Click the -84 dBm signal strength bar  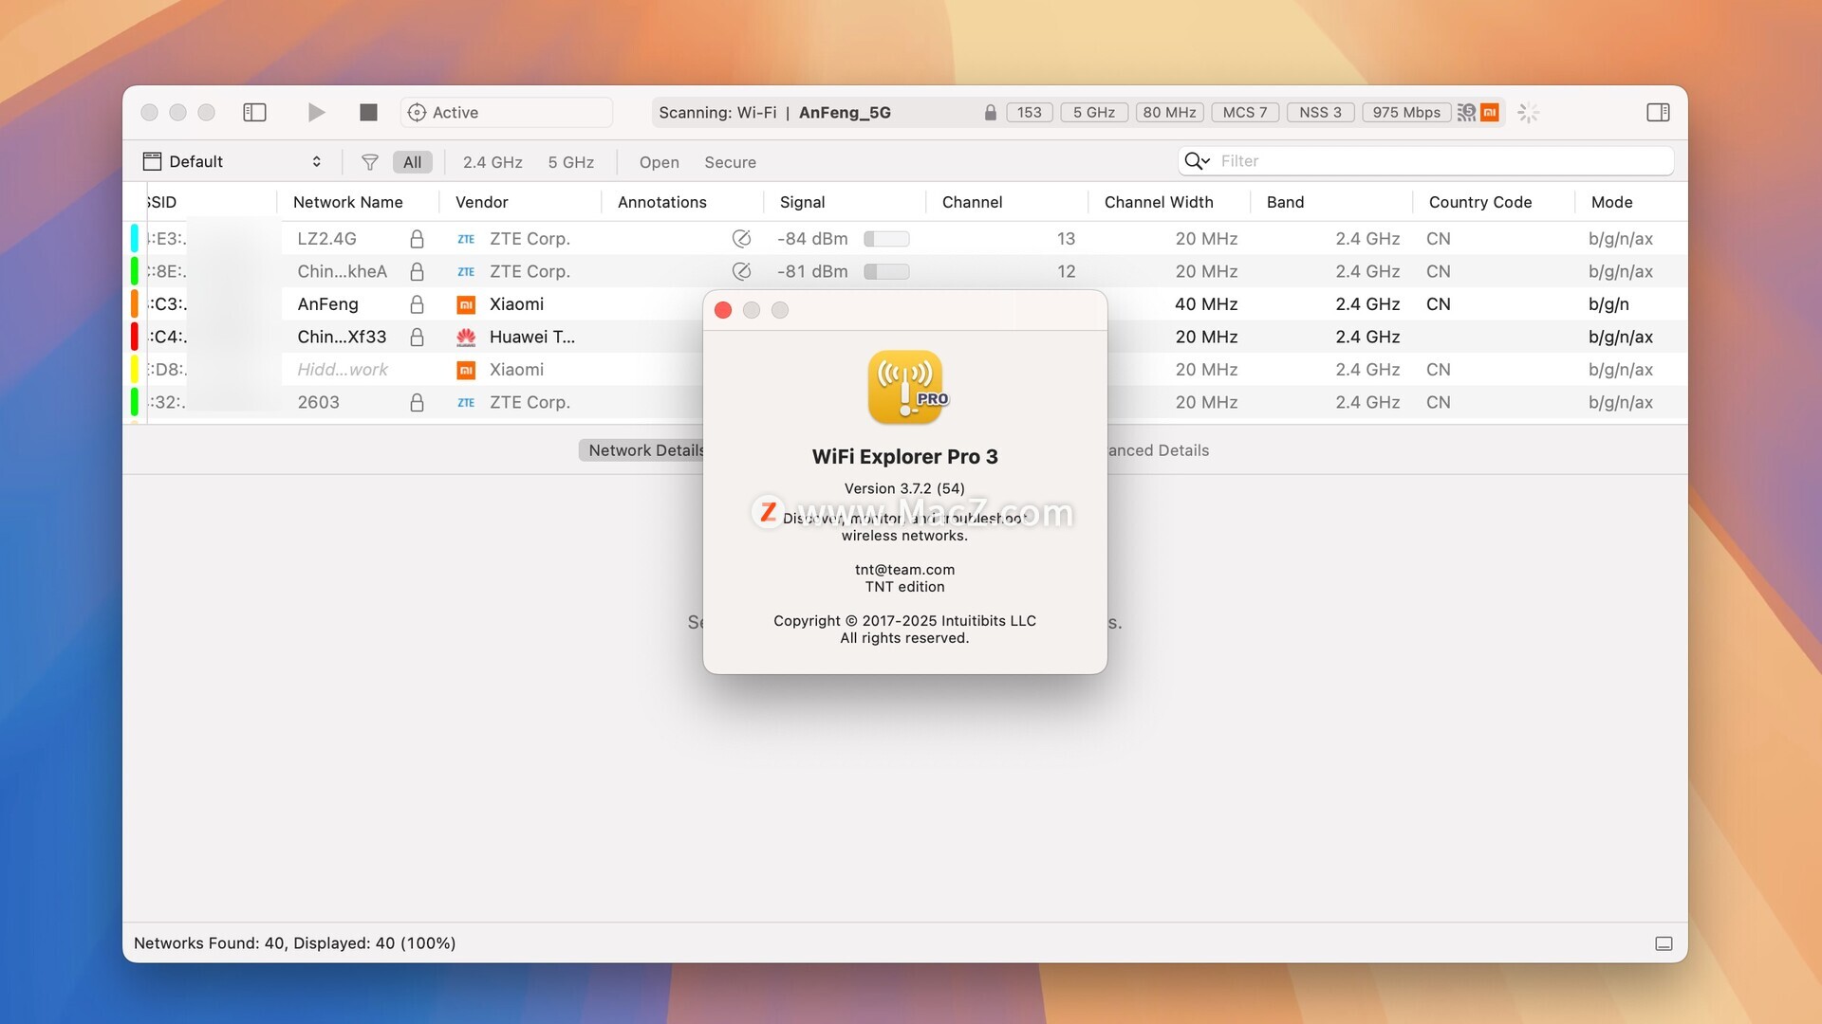tap(886, 239)
